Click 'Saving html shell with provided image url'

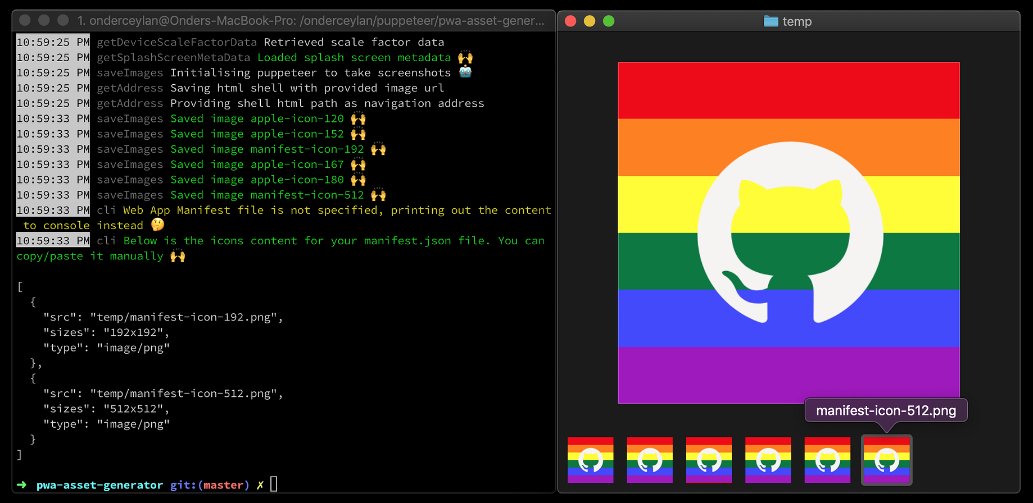click(x=307, y=88)
